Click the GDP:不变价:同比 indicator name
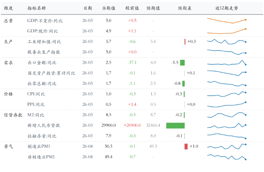This screenshot has height=172, width=264. [45, 21]
